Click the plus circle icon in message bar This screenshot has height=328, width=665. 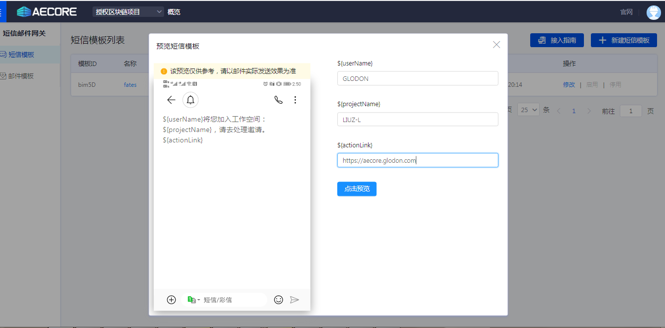pyautogui.click(x=171, y=300)
